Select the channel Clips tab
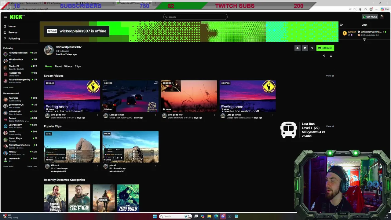391x220 pixels. pyautogui.click(x=78, y=66)
